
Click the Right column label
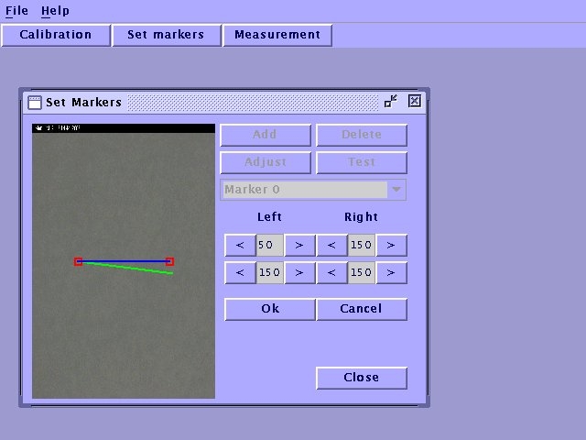tap(361, 217)
